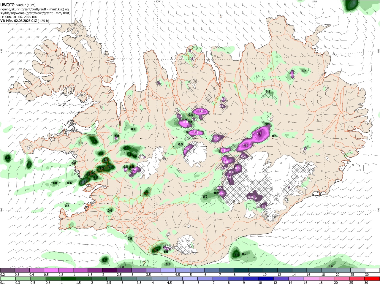Click the 20W longitude label
The image size is (380, 285).
click(x=158, y=1)
